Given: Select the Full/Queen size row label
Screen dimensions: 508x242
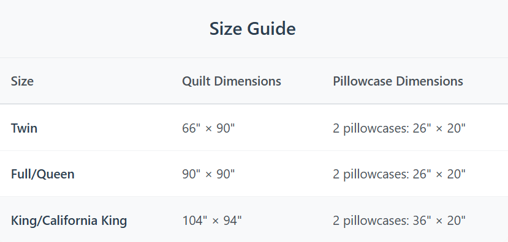Looking at the screenshot, I should (x=42, y=174).
